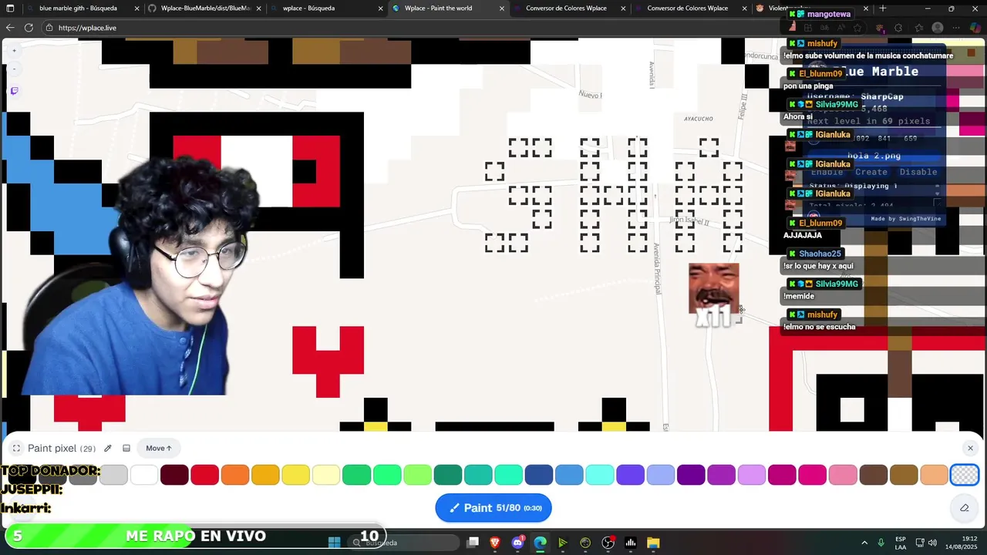Select the dark red color swatch
The width and height of the screenshot is (987, 555).
click(x=174, y=475)
